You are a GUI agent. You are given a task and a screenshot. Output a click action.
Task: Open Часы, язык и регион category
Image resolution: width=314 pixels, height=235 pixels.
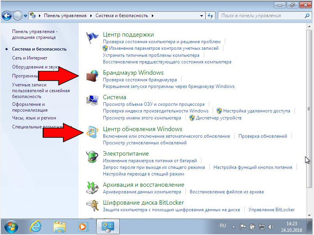[x=34, y=118]
